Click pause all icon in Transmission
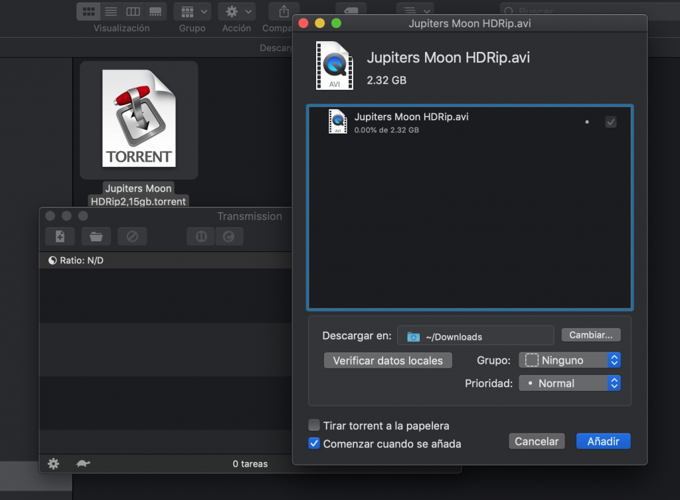 [201, 237]
